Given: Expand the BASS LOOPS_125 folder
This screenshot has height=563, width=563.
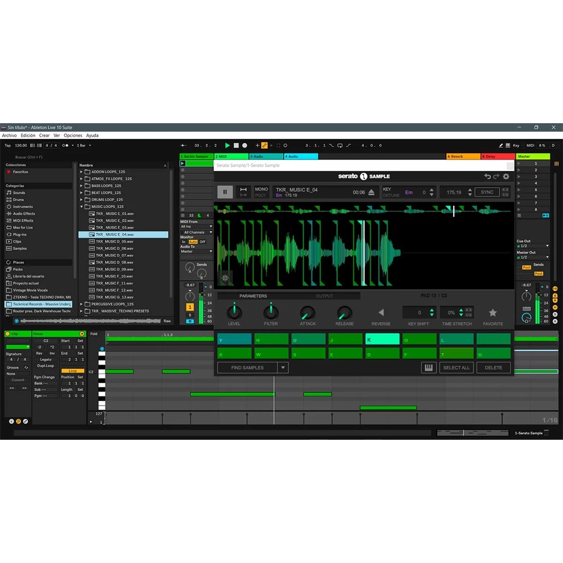Looking at the screenshot, I should tap(81, 186).
